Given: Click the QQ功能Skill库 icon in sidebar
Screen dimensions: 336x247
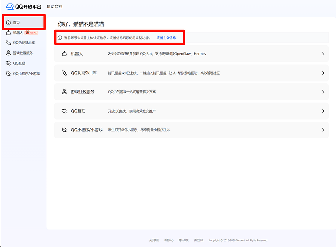Looking at the screenshot, I should (8, 43).
